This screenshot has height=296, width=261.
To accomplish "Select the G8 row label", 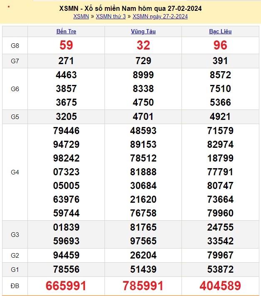I will click(x=15, y=45).
